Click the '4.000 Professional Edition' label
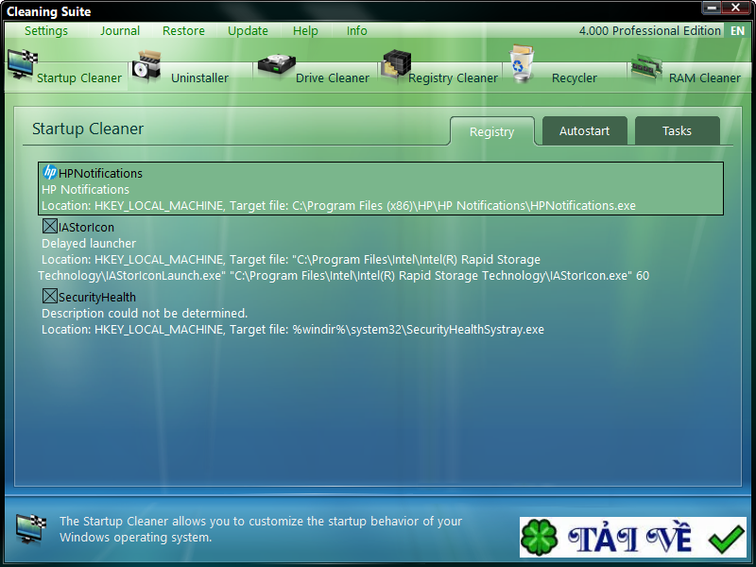 click(649, 31)
